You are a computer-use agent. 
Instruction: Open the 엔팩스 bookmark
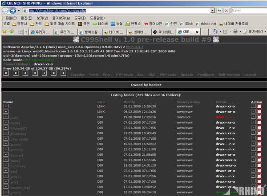tap(133, 24)
